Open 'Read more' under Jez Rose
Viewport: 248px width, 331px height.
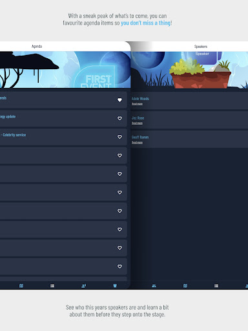[x=137, y=123]
